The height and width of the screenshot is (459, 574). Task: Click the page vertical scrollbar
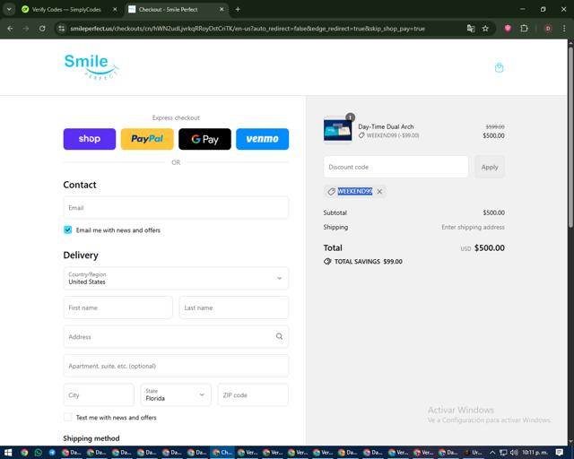point(570,137)
